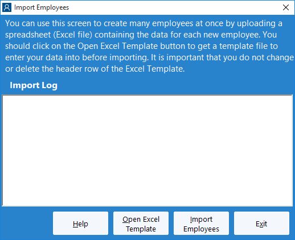Start importing with Import Employees button
This screenshot has height=240, width=295.
pyautogui.click(x=201, y=224)
